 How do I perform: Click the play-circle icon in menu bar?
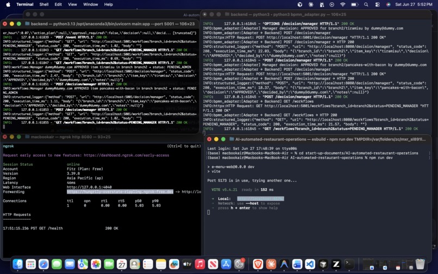point(332,4)
